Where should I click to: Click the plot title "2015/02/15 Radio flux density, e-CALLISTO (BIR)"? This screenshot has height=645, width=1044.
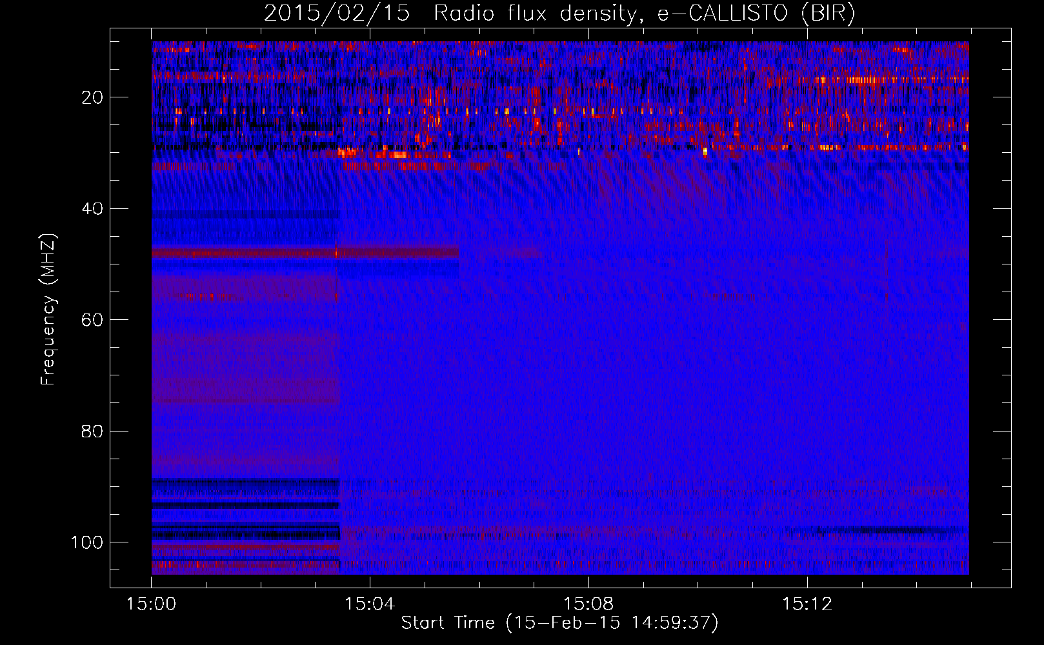(559, 14)
